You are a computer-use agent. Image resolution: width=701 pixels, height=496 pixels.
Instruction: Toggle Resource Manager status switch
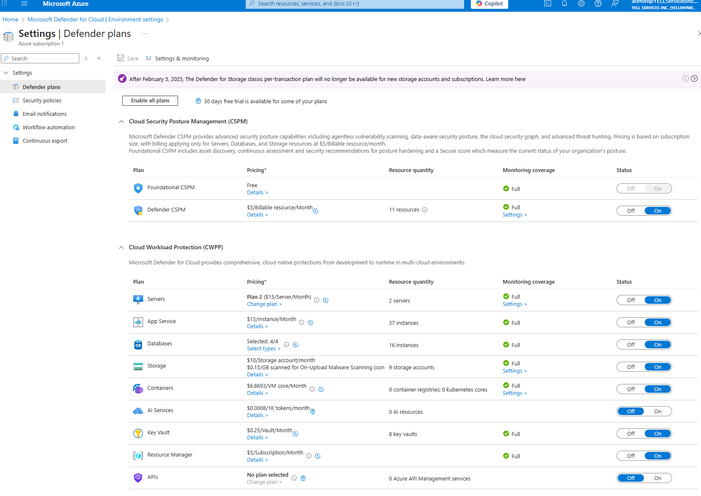[644, 456]
